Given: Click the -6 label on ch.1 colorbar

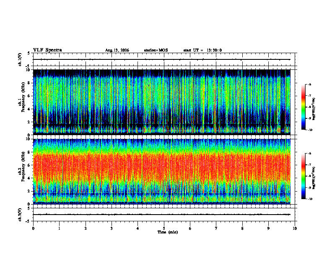Looking at the screenshot, I should 309,84.
